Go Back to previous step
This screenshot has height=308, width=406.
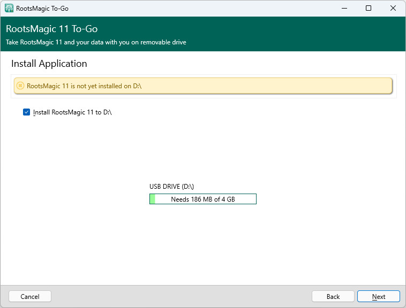[333, 296]
